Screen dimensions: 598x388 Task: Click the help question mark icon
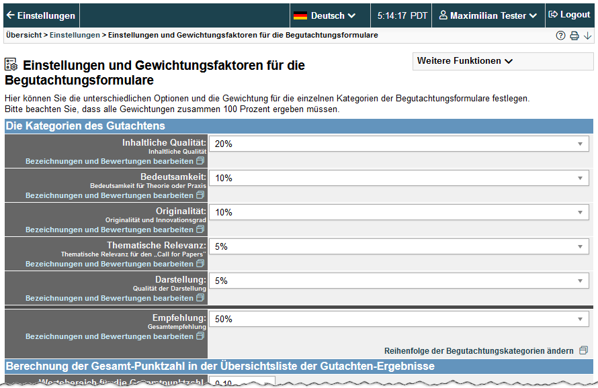click(560, 36)
